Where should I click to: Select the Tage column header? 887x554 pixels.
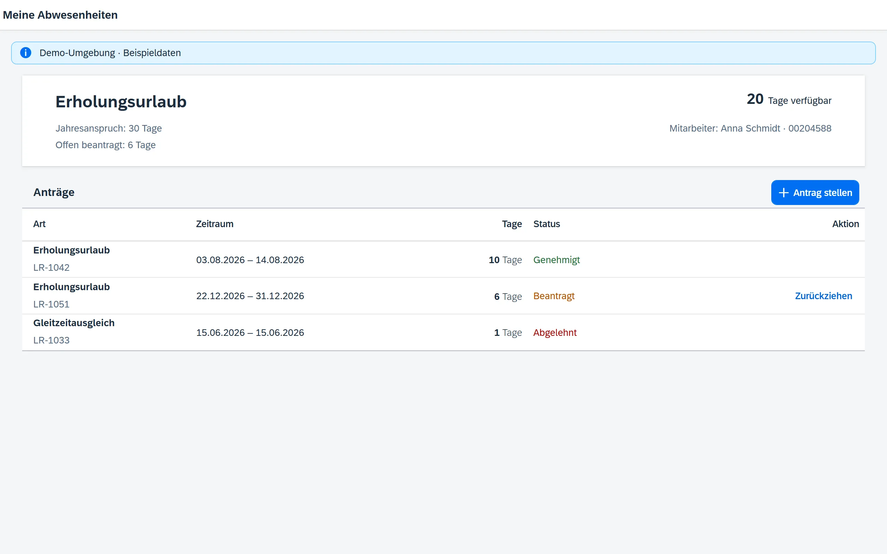click(512, 224)
